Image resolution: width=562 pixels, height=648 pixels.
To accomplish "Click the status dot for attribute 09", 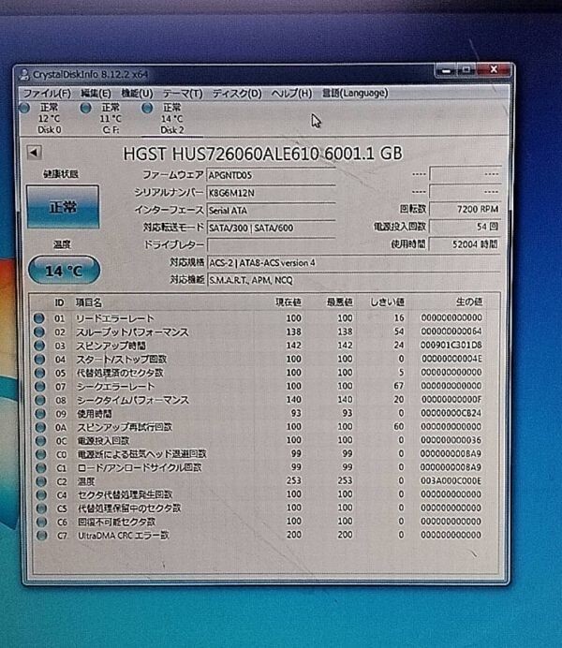I will (x=40, y=413).
